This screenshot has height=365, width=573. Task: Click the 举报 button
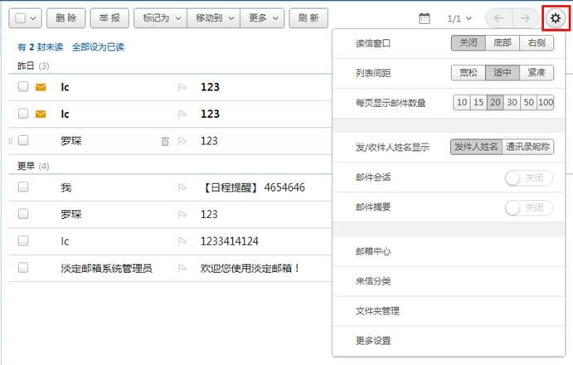(109, 18)
